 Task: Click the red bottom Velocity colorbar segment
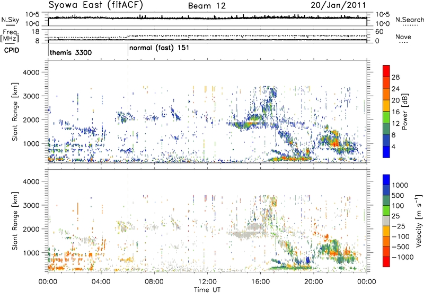(x=386, y=262)
